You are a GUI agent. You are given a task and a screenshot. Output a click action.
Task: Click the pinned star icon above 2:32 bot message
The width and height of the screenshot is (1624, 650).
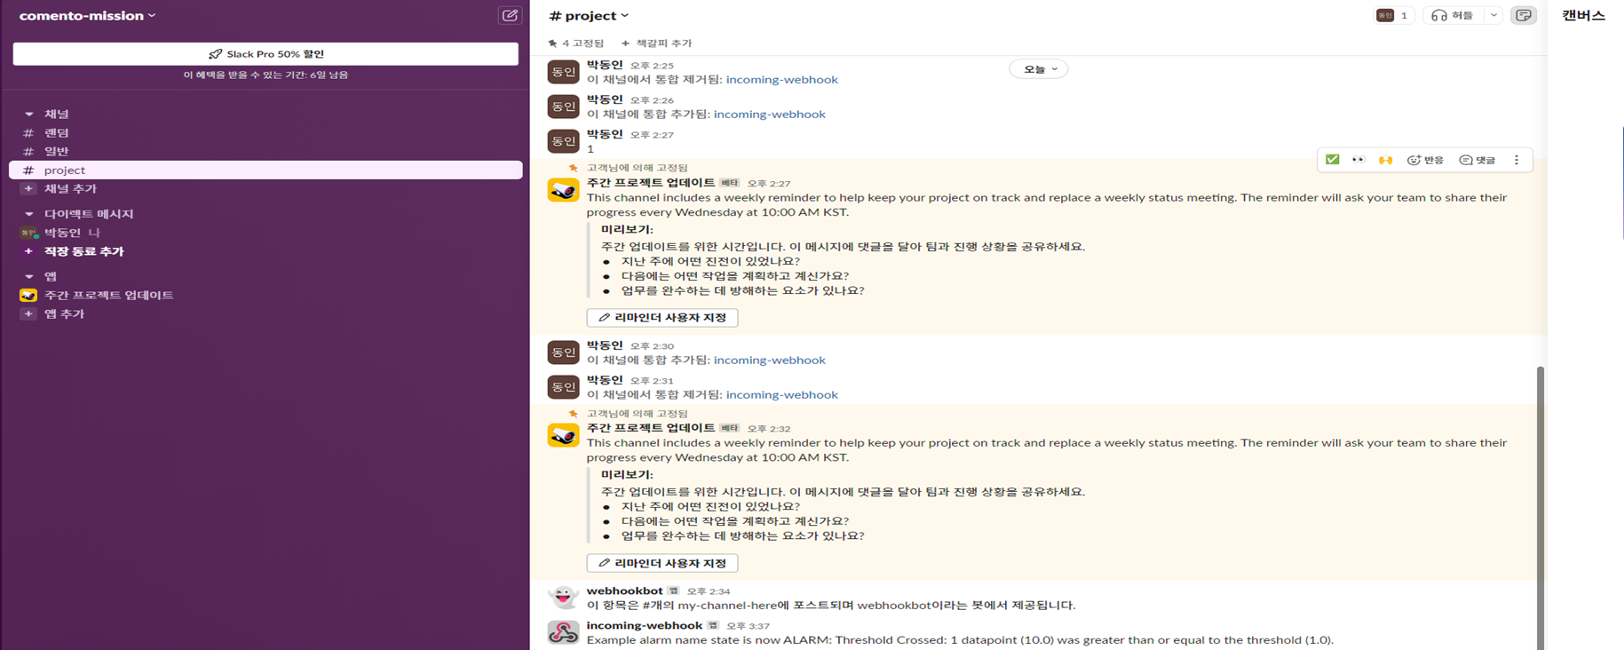(x=573, y=414)
